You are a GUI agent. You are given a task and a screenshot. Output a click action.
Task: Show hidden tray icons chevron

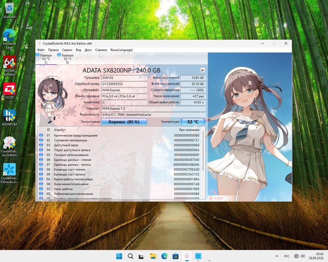point(277,256)
